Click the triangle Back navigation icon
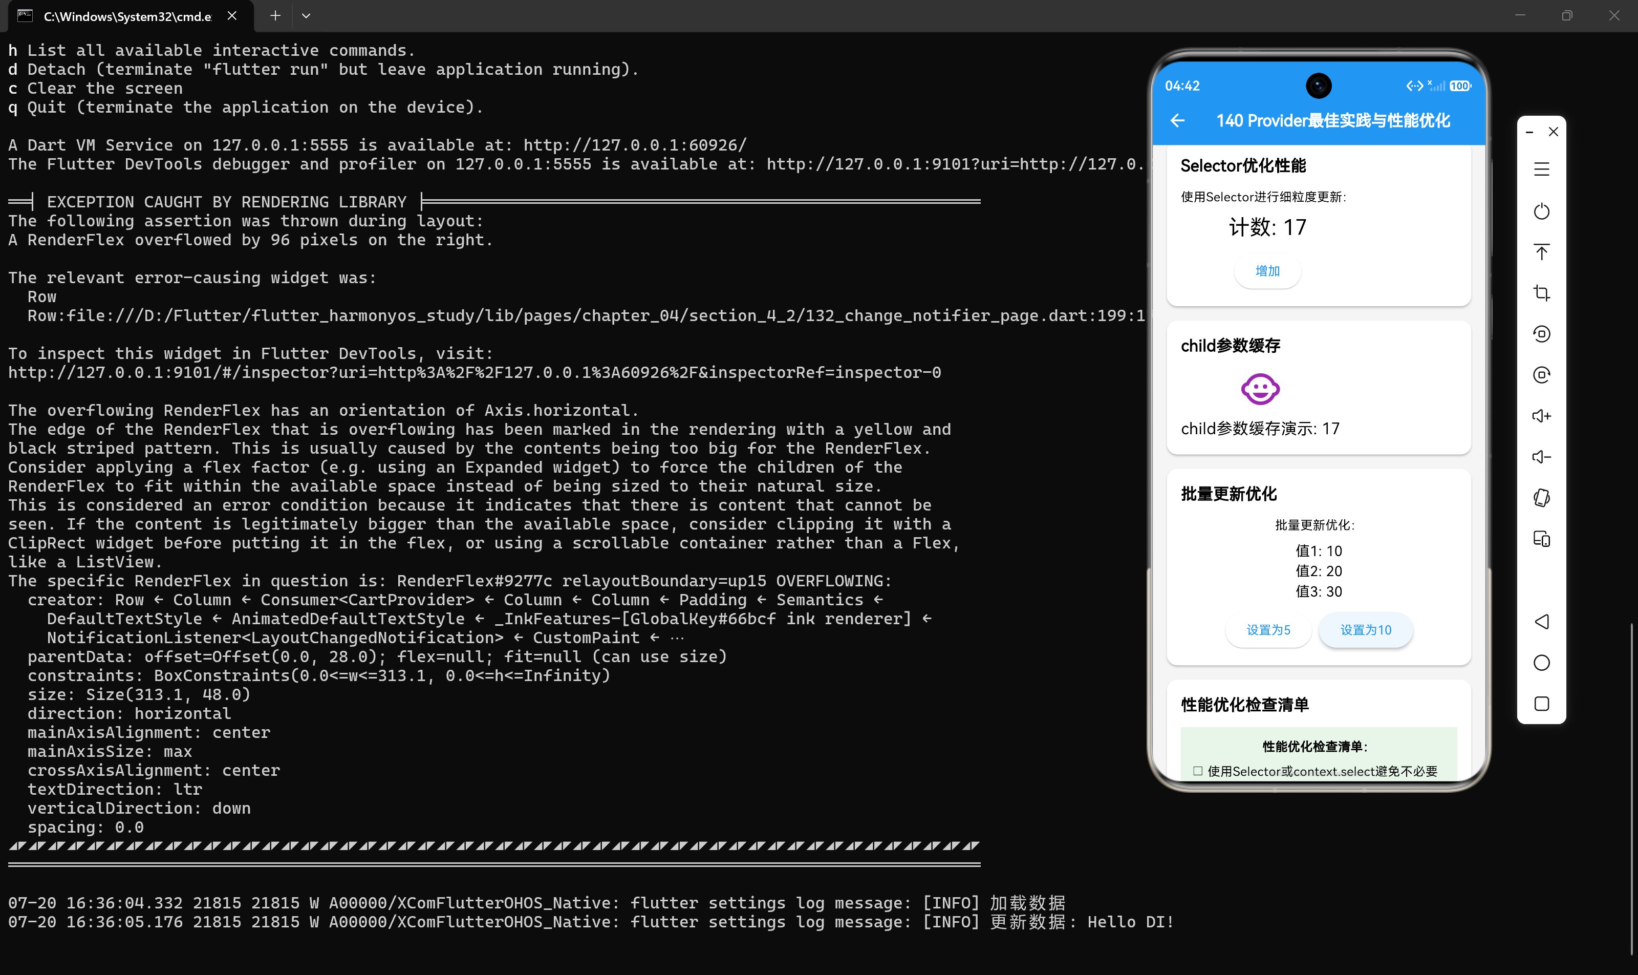 pos(1541,622)
